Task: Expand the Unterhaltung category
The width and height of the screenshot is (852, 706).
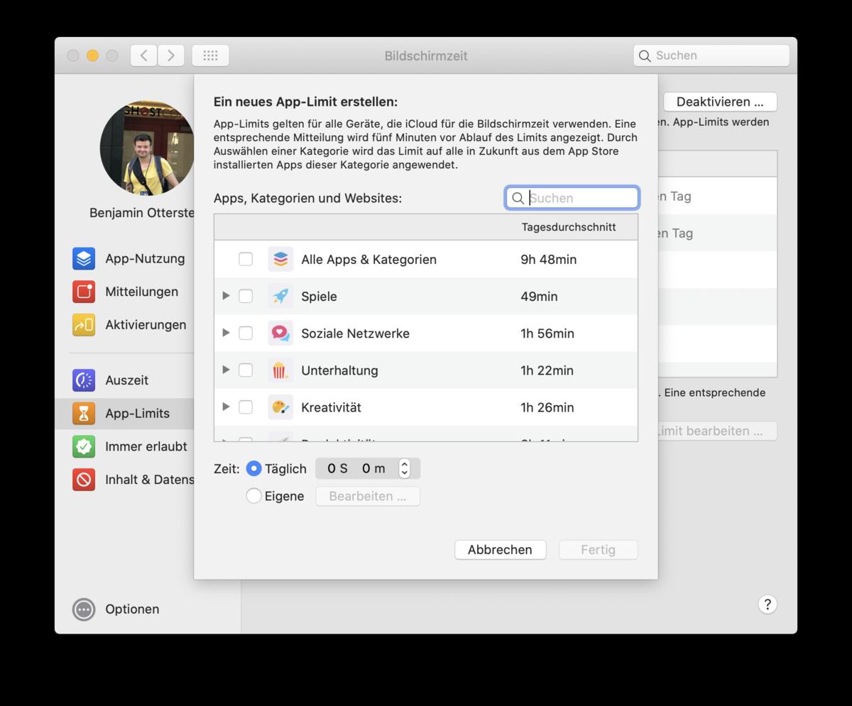Action: pyautogui.click(x=226, y=370)
